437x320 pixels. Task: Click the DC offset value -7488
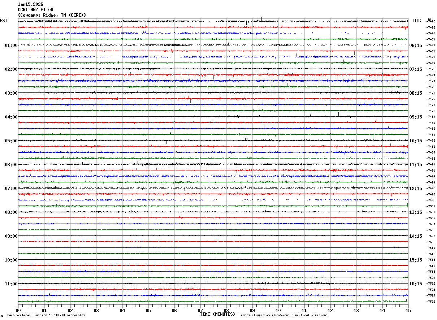pyautogui.click(x=431, y=159)
